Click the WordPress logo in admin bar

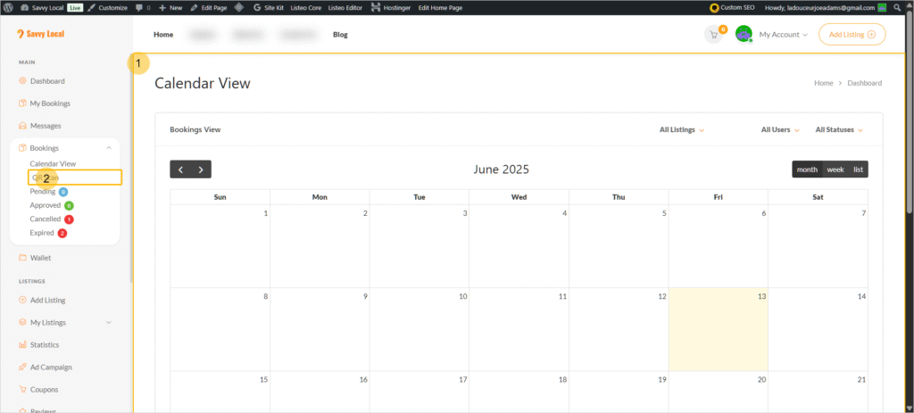[7, 7]
